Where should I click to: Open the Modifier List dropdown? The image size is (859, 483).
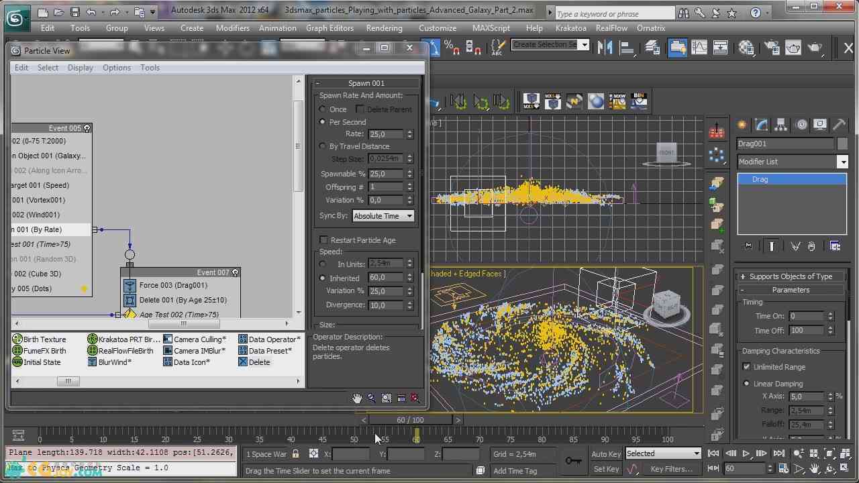click(793, 162)
